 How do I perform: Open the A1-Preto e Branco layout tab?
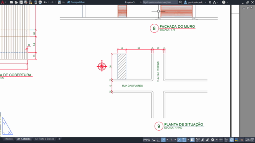coord(45,139)
